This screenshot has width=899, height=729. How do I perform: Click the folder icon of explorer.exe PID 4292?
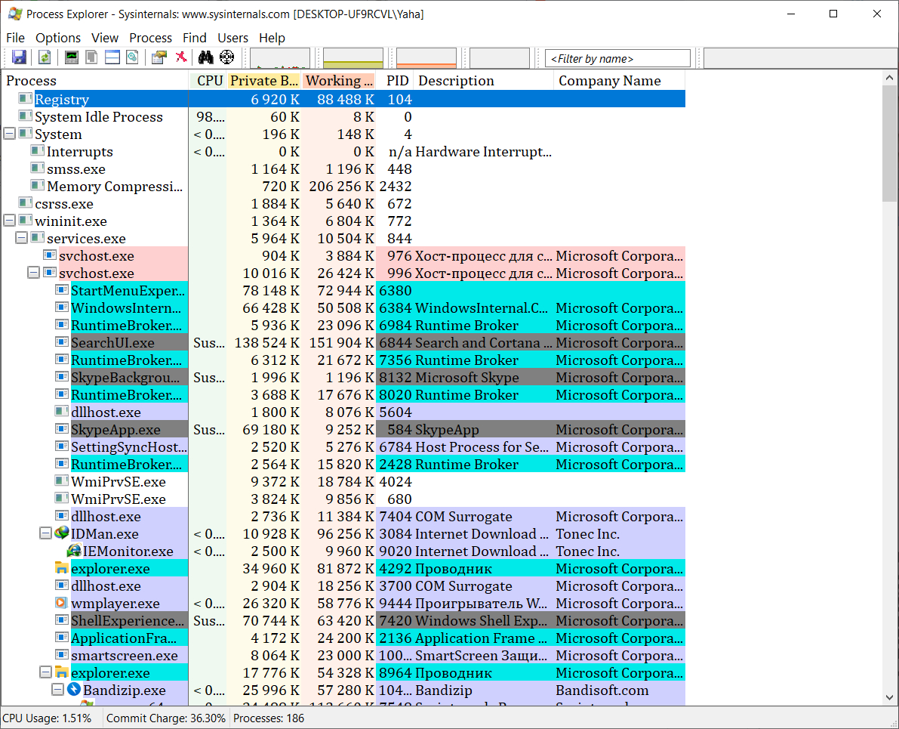[61, 568]
